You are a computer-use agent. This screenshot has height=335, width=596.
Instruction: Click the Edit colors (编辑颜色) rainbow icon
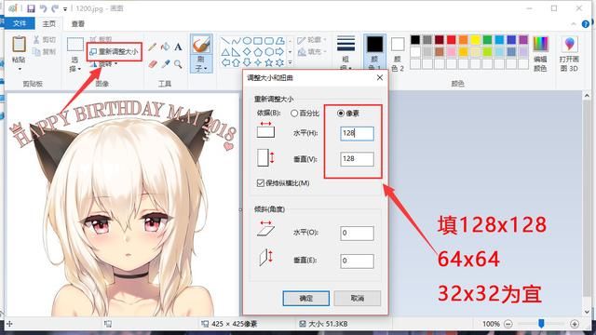[540, 44]
